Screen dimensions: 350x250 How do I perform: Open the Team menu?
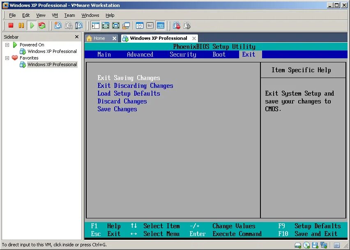(70, 15)
